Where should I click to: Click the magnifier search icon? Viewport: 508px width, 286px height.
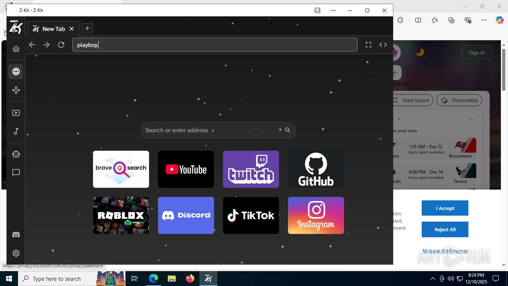(288, 130)
